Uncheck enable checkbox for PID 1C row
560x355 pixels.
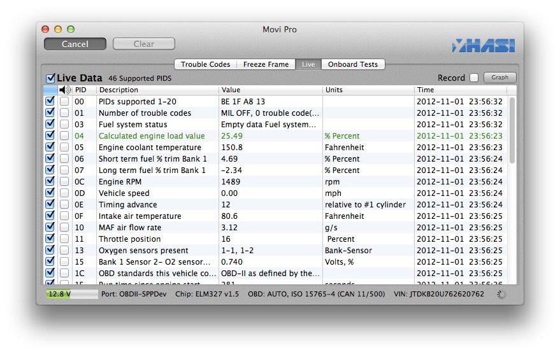pos(50,272)
